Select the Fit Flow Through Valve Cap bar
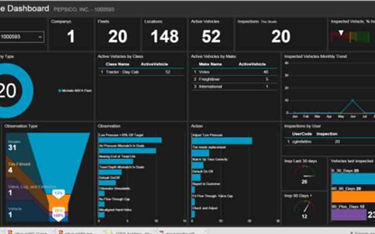 (x=193, y=202)
